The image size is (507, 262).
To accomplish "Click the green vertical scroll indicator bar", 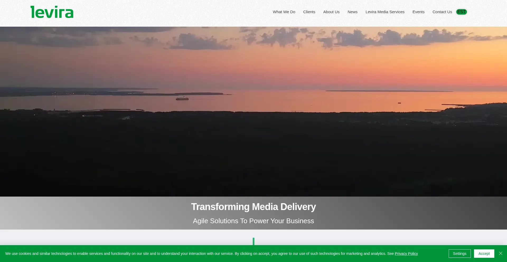I will [253, 241].
